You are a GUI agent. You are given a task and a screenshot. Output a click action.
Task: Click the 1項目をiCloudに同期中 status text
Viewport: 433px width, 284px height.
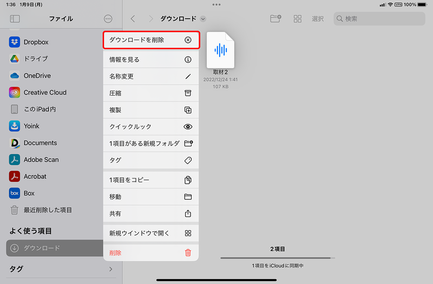pos(278,266)
